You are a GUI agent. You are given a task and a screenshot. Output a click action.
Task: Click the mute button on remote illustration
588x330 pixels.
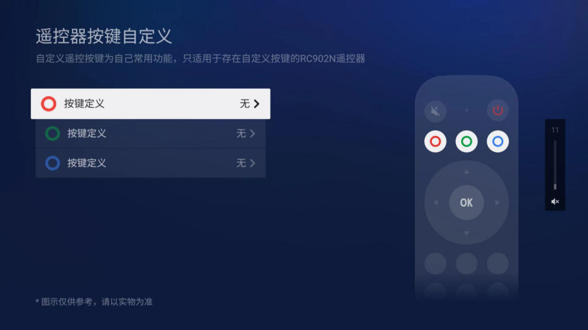click(x=435, y=111)
